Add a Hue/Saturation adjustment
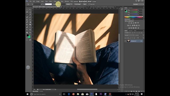Screen dimensions: 170x96 (128, 26)
